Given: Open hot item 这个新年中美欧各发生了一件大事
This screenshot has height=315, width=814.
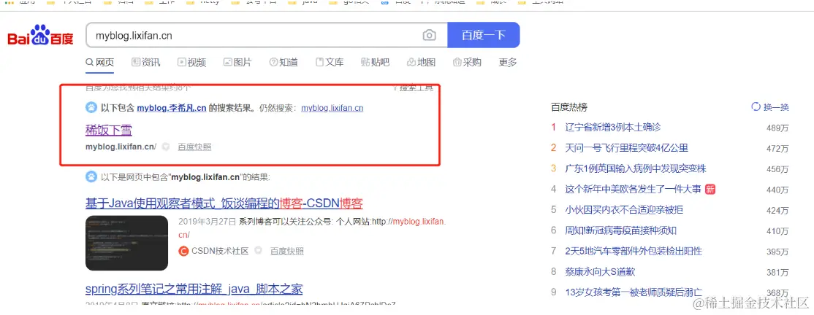Looking at the screenshot, I should coord(633,189).
